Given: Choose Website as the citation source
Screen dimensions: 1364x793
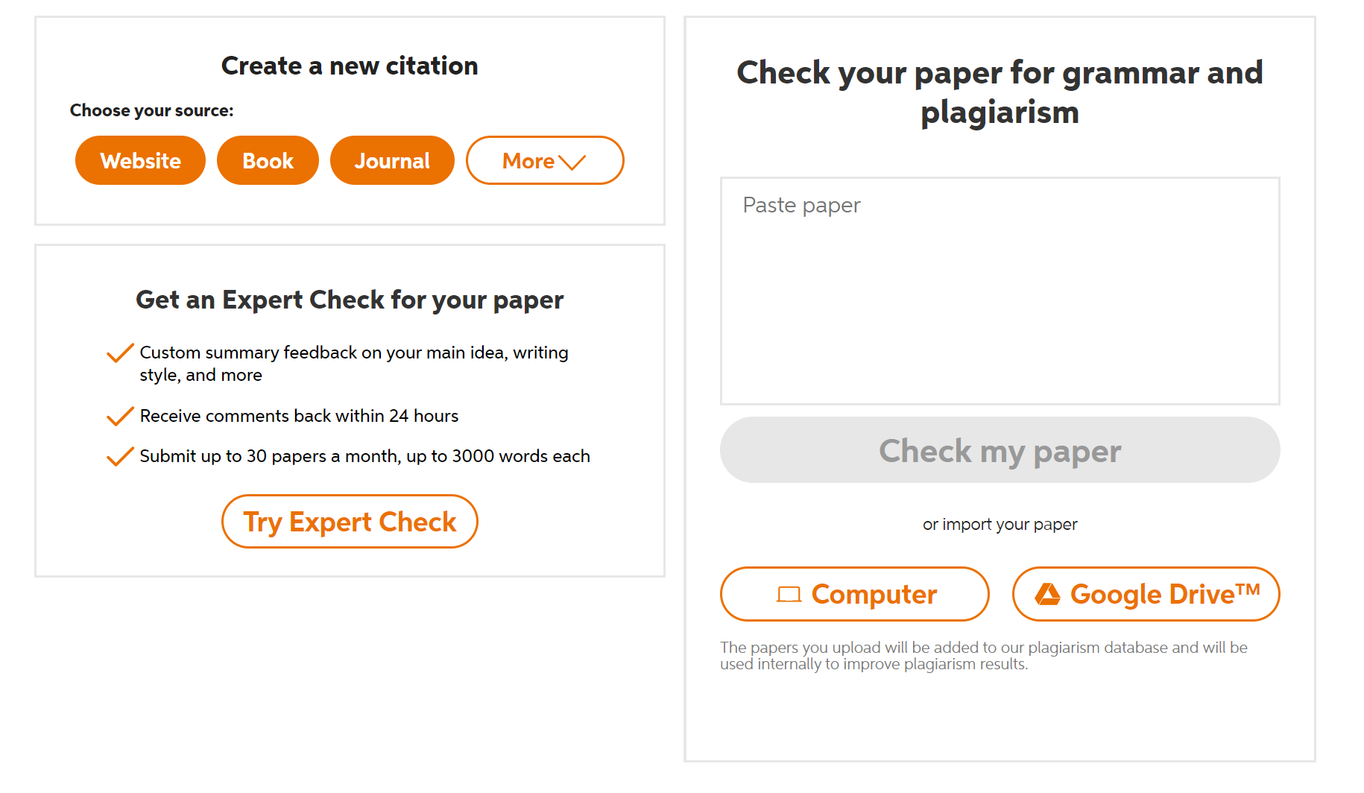Looking at the screenshot, I should [x=140, y=160].
